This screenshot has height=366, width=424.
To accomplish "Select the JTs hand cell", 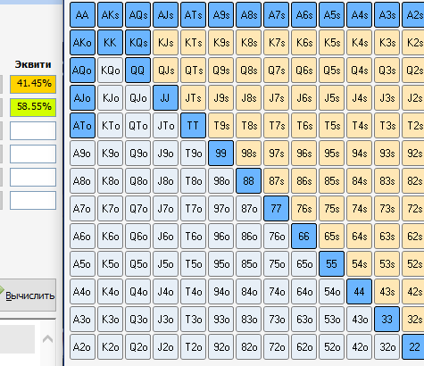I will coord(193,97).
